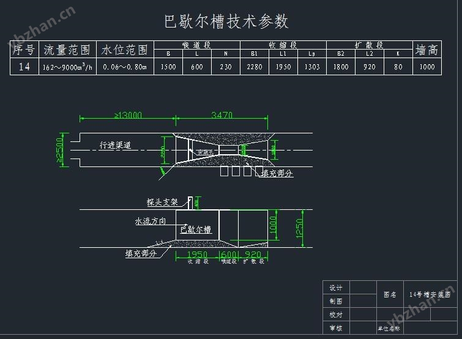The height and width of the screenshot is (339, 462).
Task: Click the 墙高 column header
Action: [426, 50]
